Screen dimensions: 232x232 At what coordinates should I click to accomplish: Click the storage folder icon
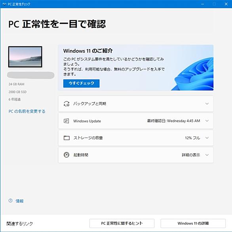point(67,138)
